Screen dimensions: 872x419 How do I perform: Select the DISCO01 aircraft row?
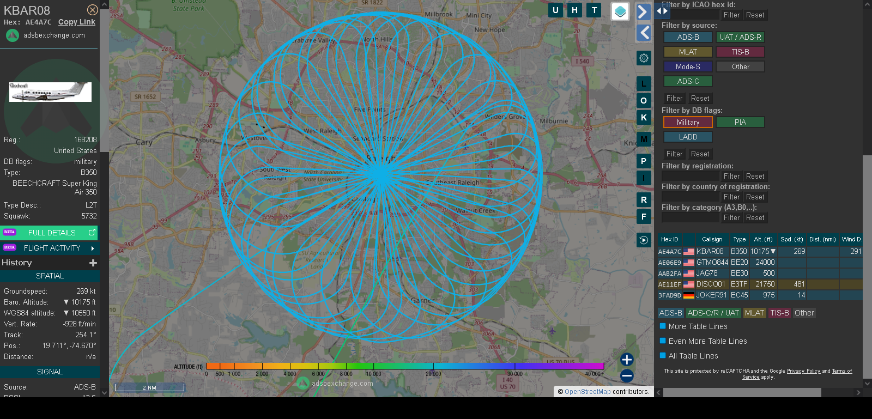pyautogui.click(x=760, y=284)
